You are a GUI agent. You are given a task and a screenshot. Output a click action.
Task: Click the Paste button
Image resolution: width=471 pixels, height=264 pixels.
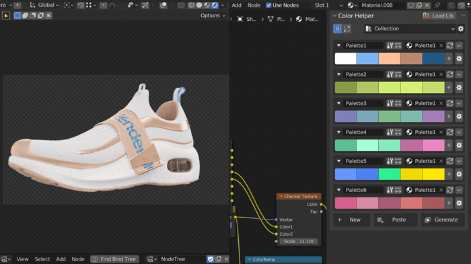click(x=396, y=220)
